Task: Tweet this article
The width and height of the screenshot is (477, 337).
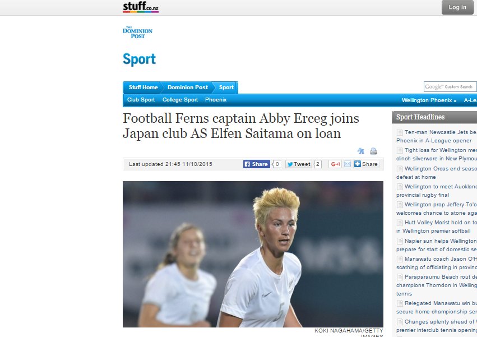Action: 299,164
